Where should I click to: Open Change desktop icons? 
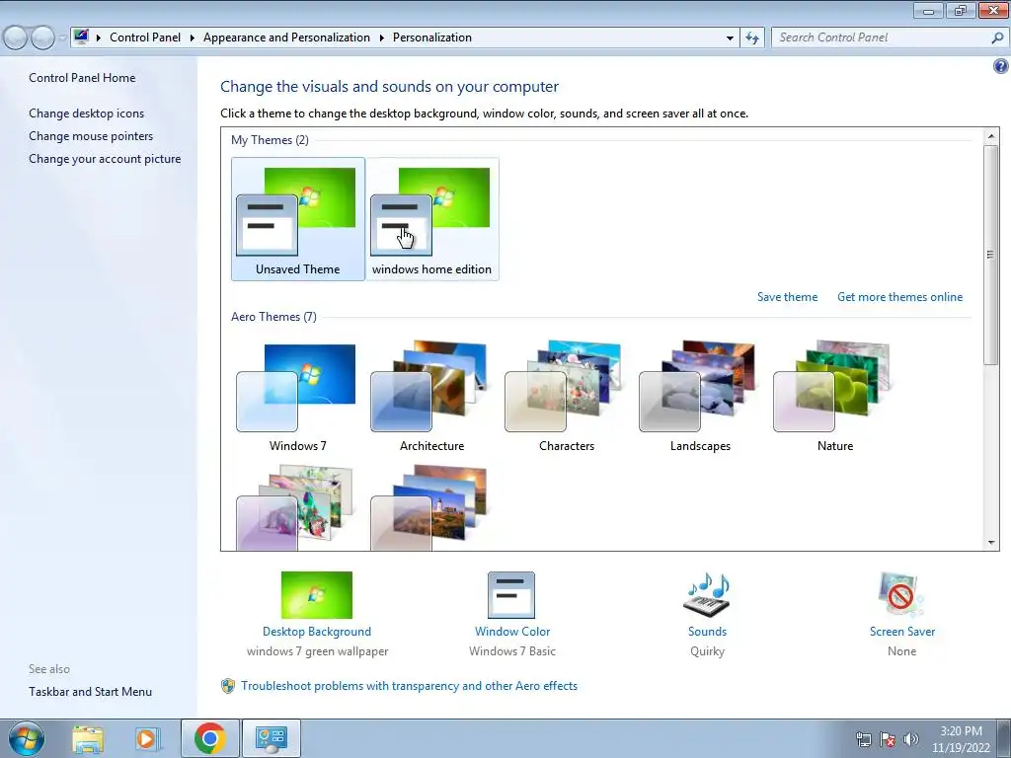click(x=87, y=114)
